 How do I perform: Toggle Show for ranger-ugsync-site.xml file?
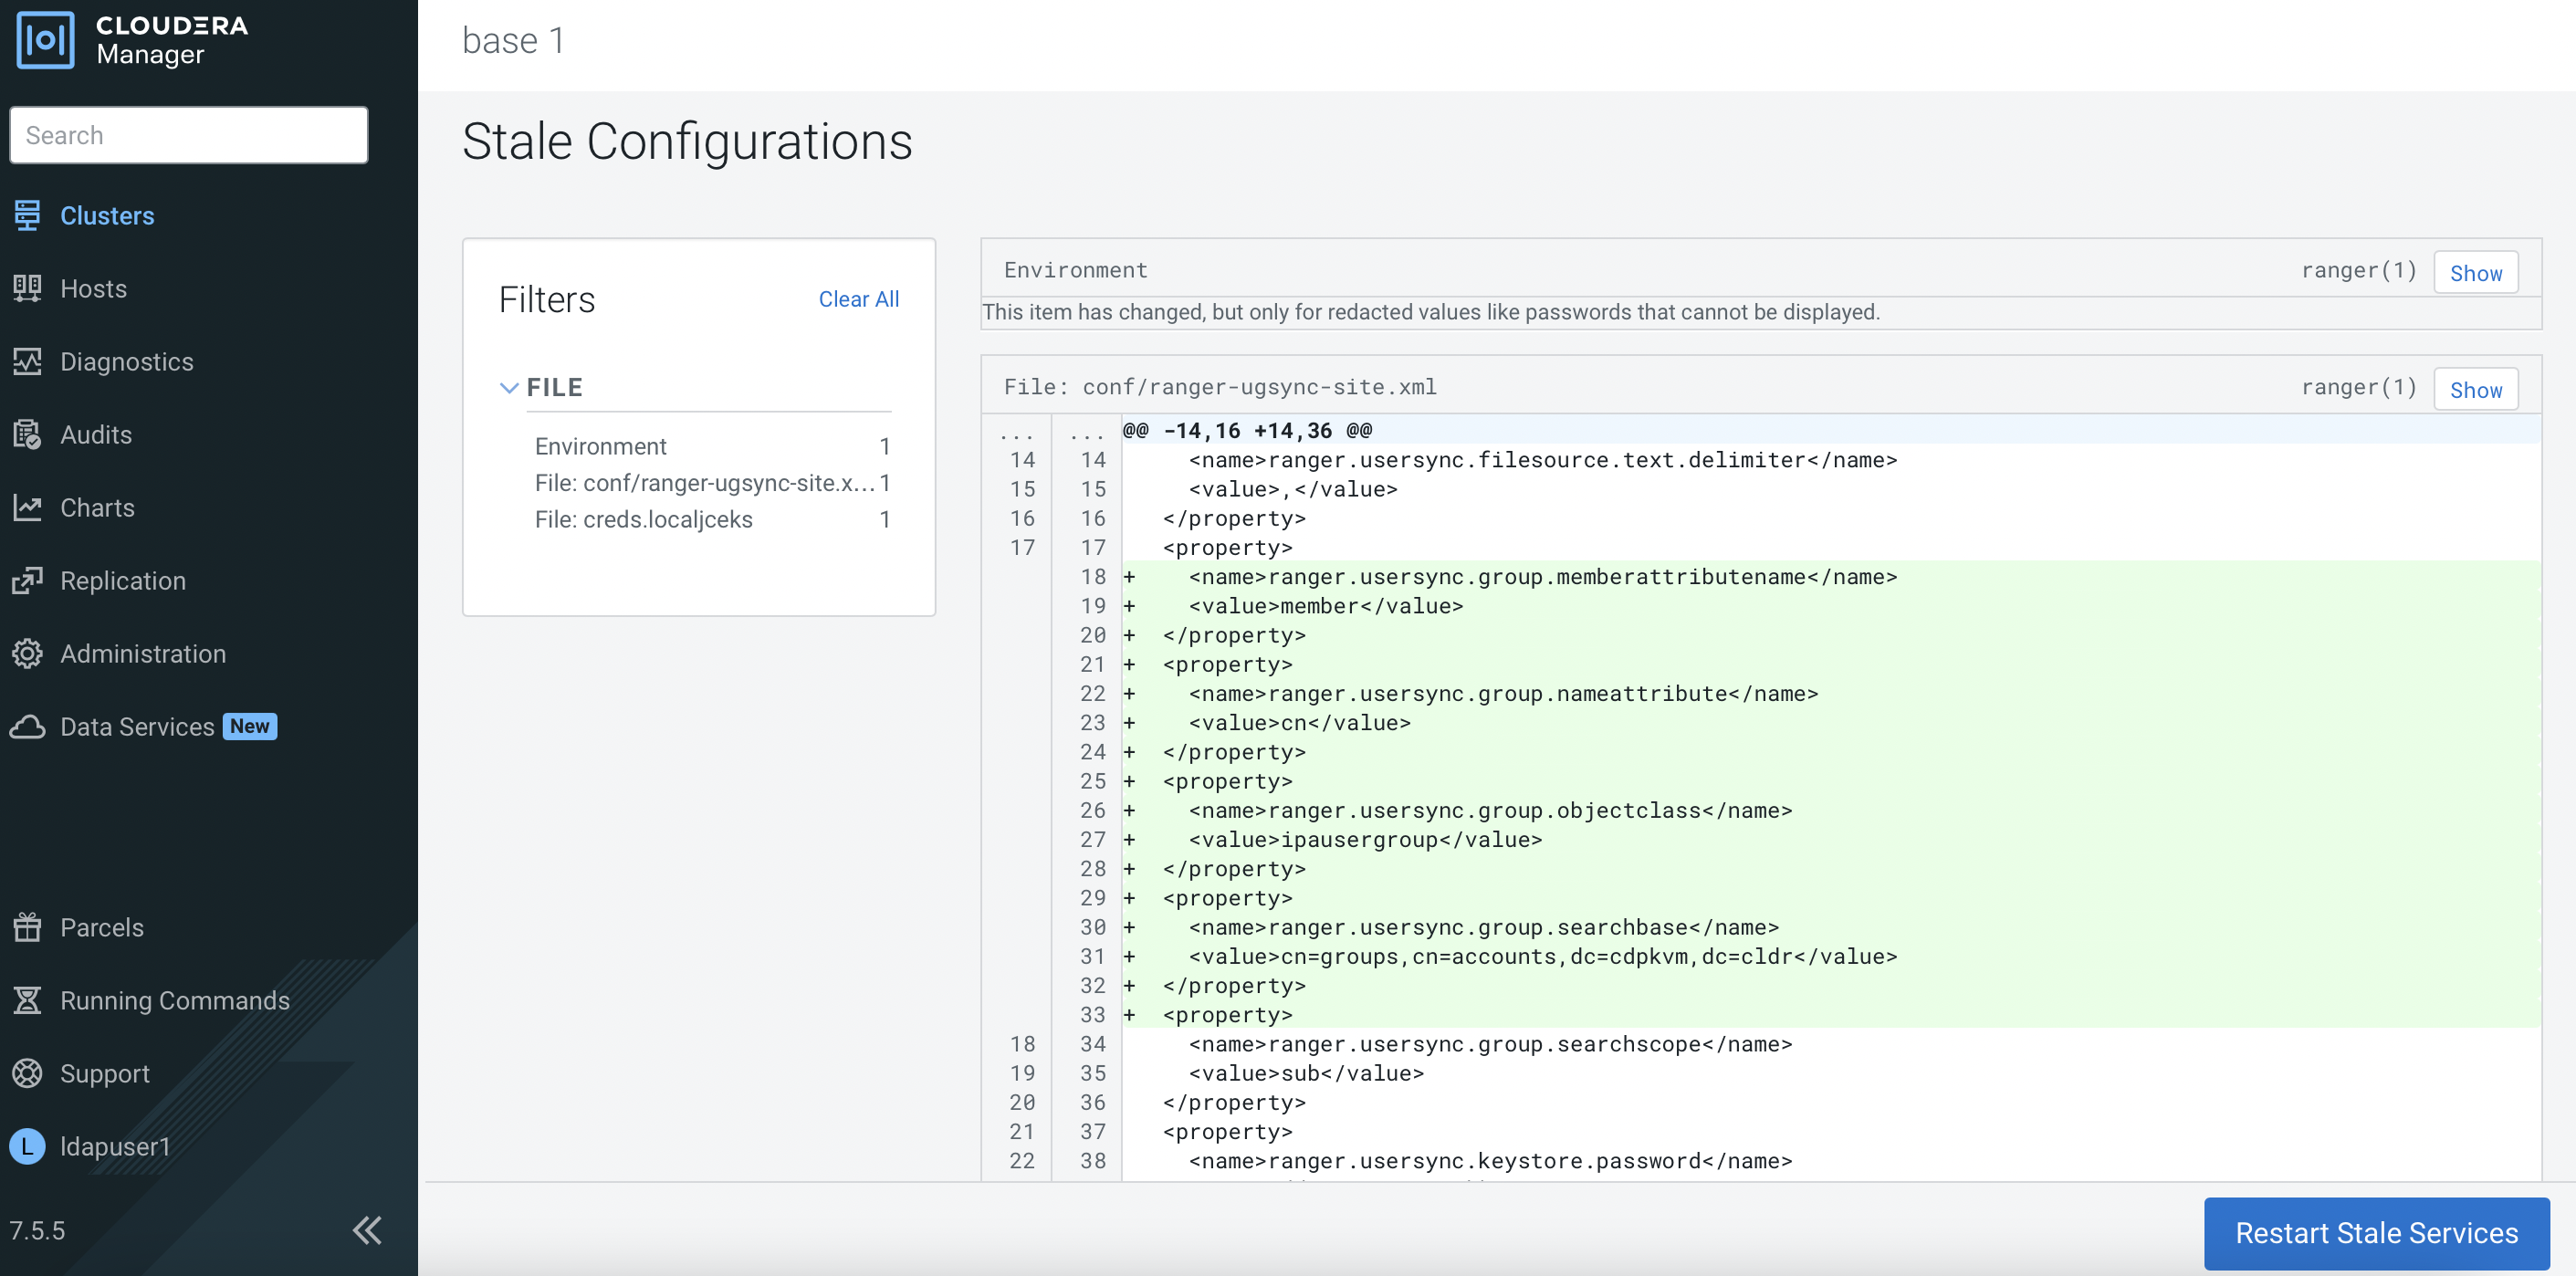coord(2474,390)
